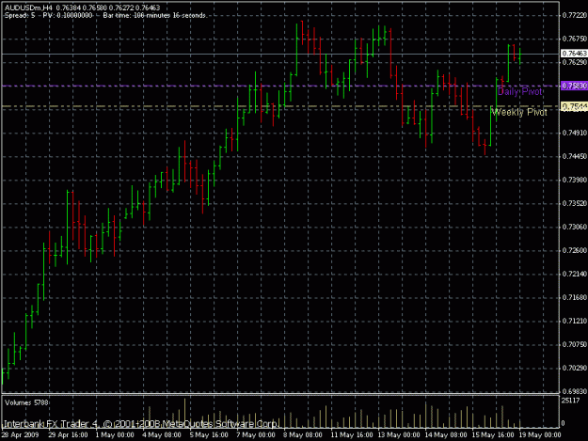This screenshot has width=588, height=441.
Task: Click time axis label 14 May 08:00
Action: tap(446, 435)
